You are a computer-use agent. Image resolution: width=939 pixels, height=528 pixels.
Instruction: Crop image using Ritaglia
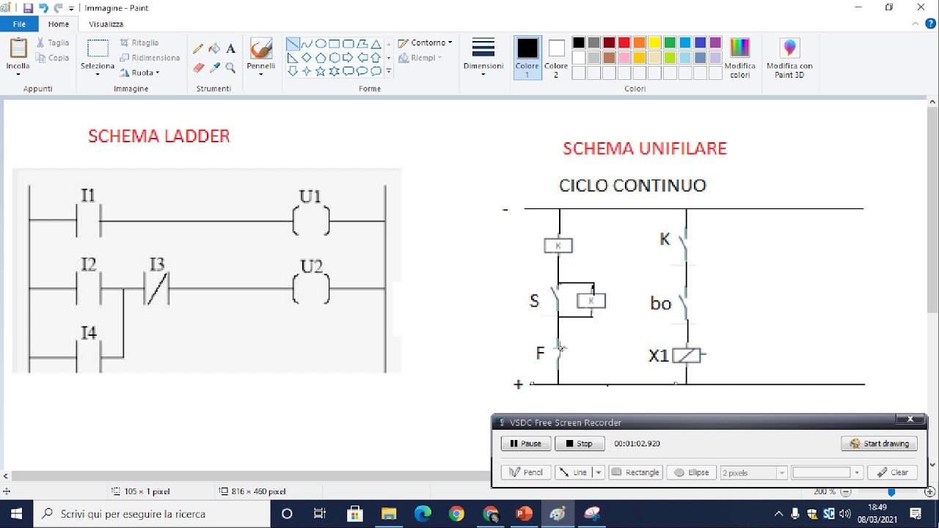[139, 43]
